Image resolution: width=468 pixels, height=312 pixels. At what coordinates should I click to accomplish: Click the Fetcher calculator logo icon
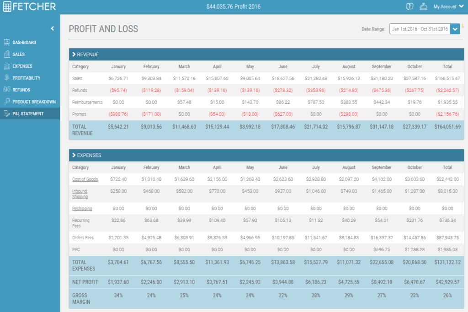point(7,6)
